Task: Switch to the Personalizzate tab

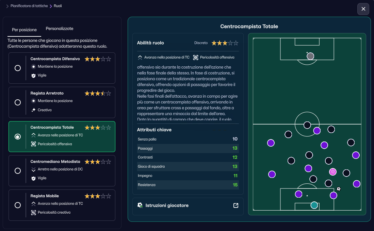Action: [x=60, y=29]
